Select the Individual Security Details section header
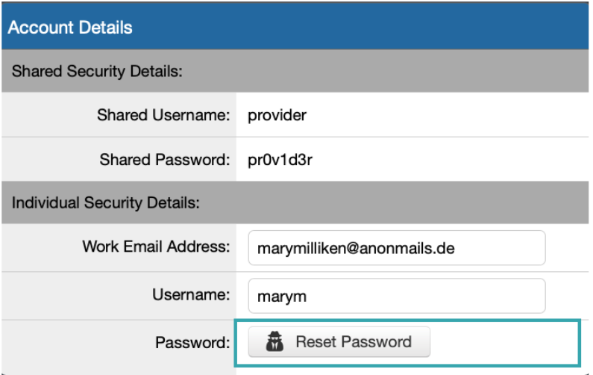593x375 pixels. click(x=295, y=202)
